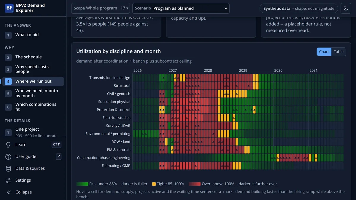Click the Collapse double-chevron icon
The image size is (356, 200).
[8, 192]
